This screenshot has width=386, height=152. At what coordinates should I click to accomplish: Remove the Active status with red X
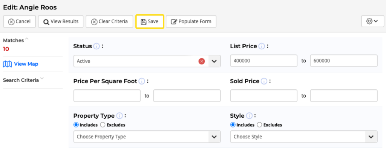click(202, 61)
